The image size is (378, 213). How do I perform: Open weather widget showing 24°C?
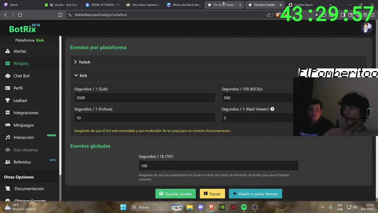pyautogui.click(x=20, y=207)
